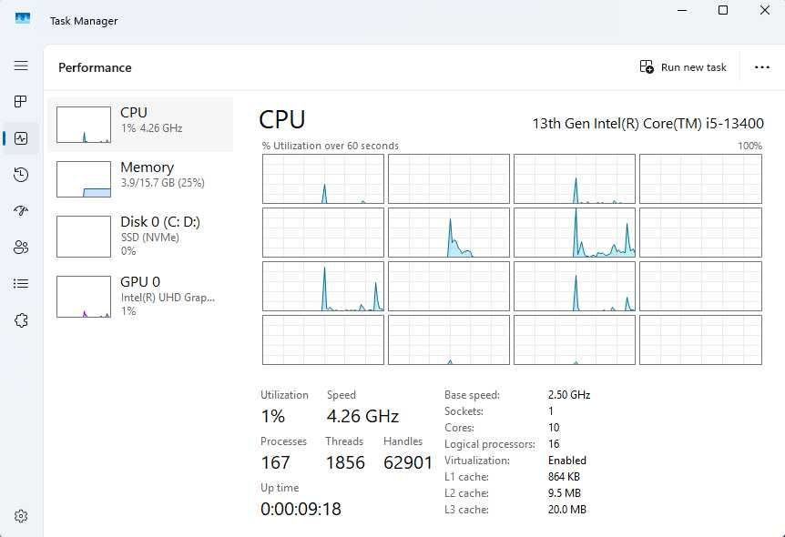
Task: Click the Memory usage mini graph thumbnail
Action: (x=84, y=179)
